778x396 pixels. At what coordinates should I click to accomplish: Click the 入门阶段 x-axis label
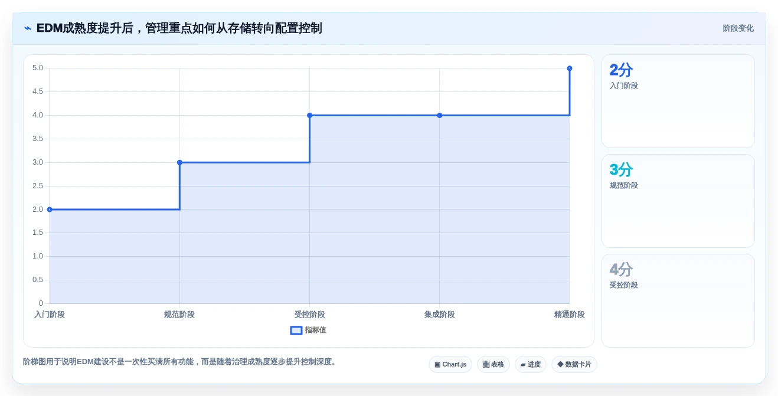(x=50, y=315)
